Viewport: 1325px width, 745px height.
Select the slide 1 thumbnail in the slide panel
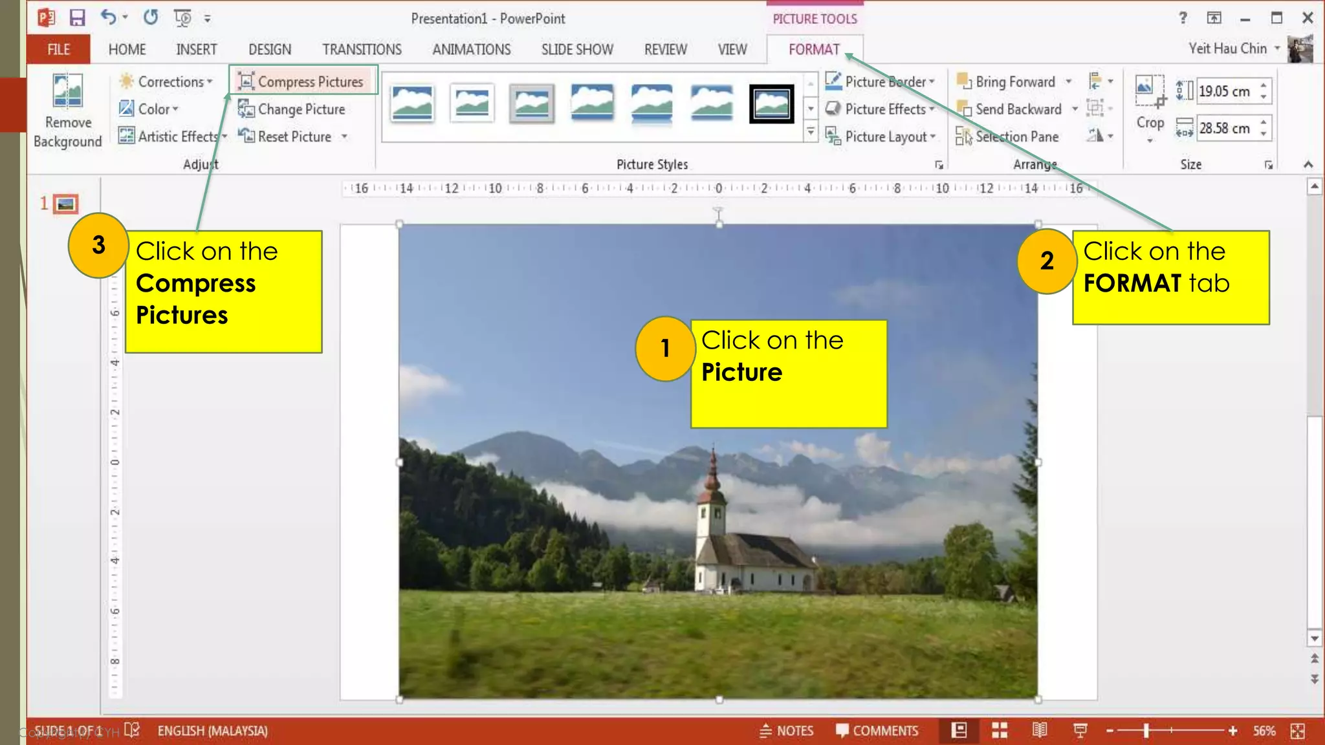[x=65, y=204]
